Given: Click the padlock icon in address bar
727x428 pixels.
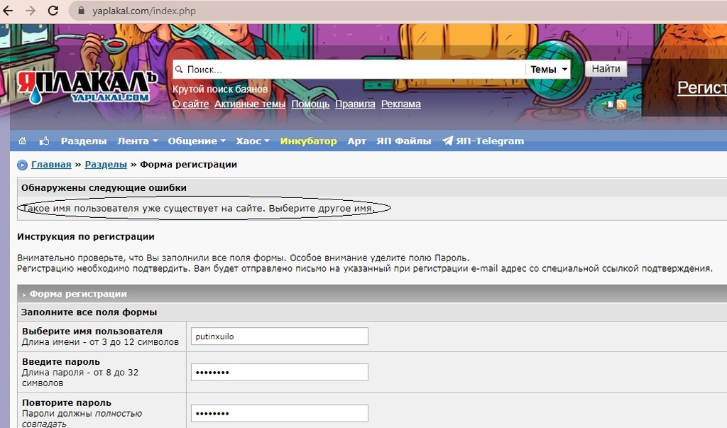Looking at the screenshot, I should coord(81,10).
